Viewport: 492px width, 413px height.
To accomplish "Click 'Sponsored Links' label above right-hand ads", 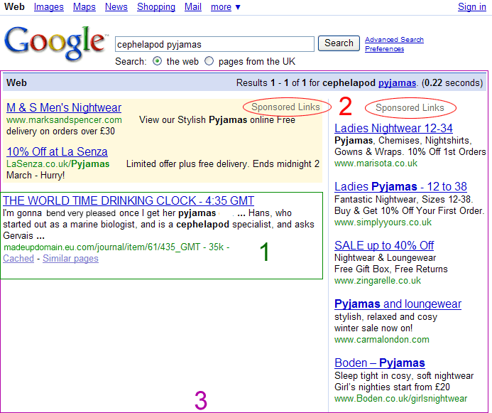I will (410, 108).
